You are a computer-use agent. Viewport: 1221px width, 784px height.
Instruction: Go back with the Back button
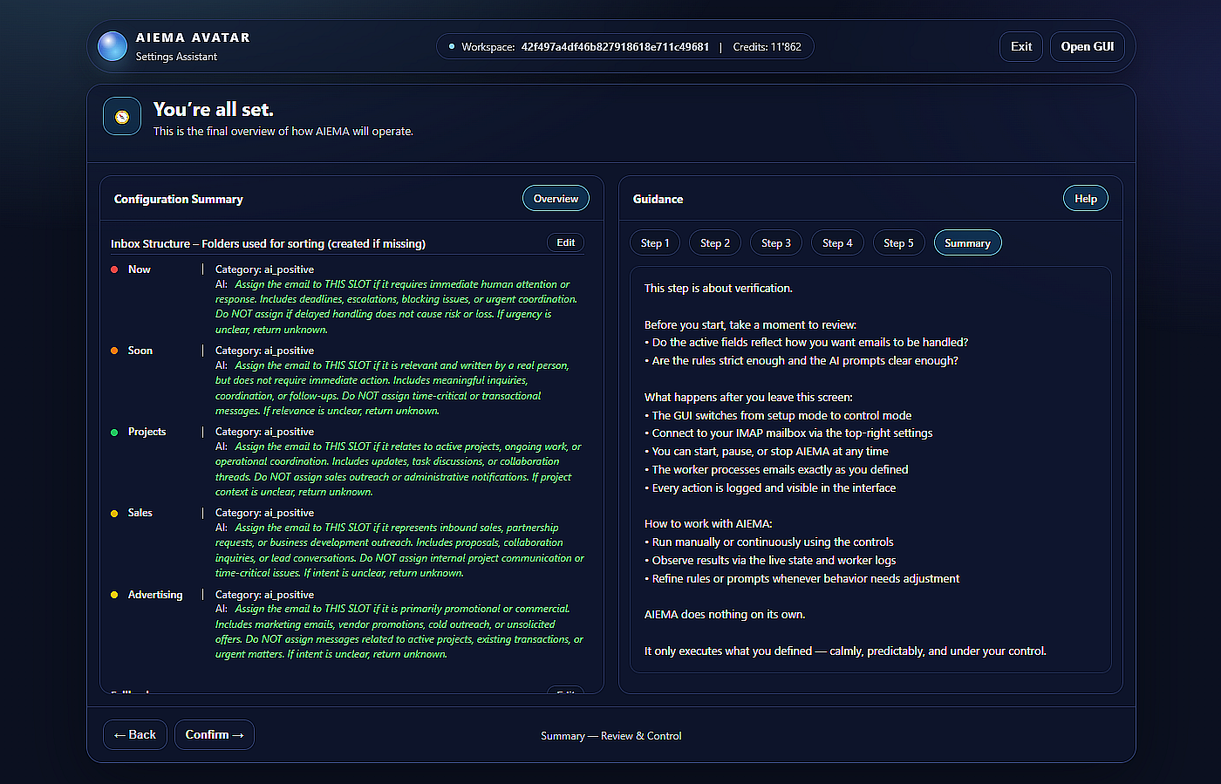pos(135,734)
